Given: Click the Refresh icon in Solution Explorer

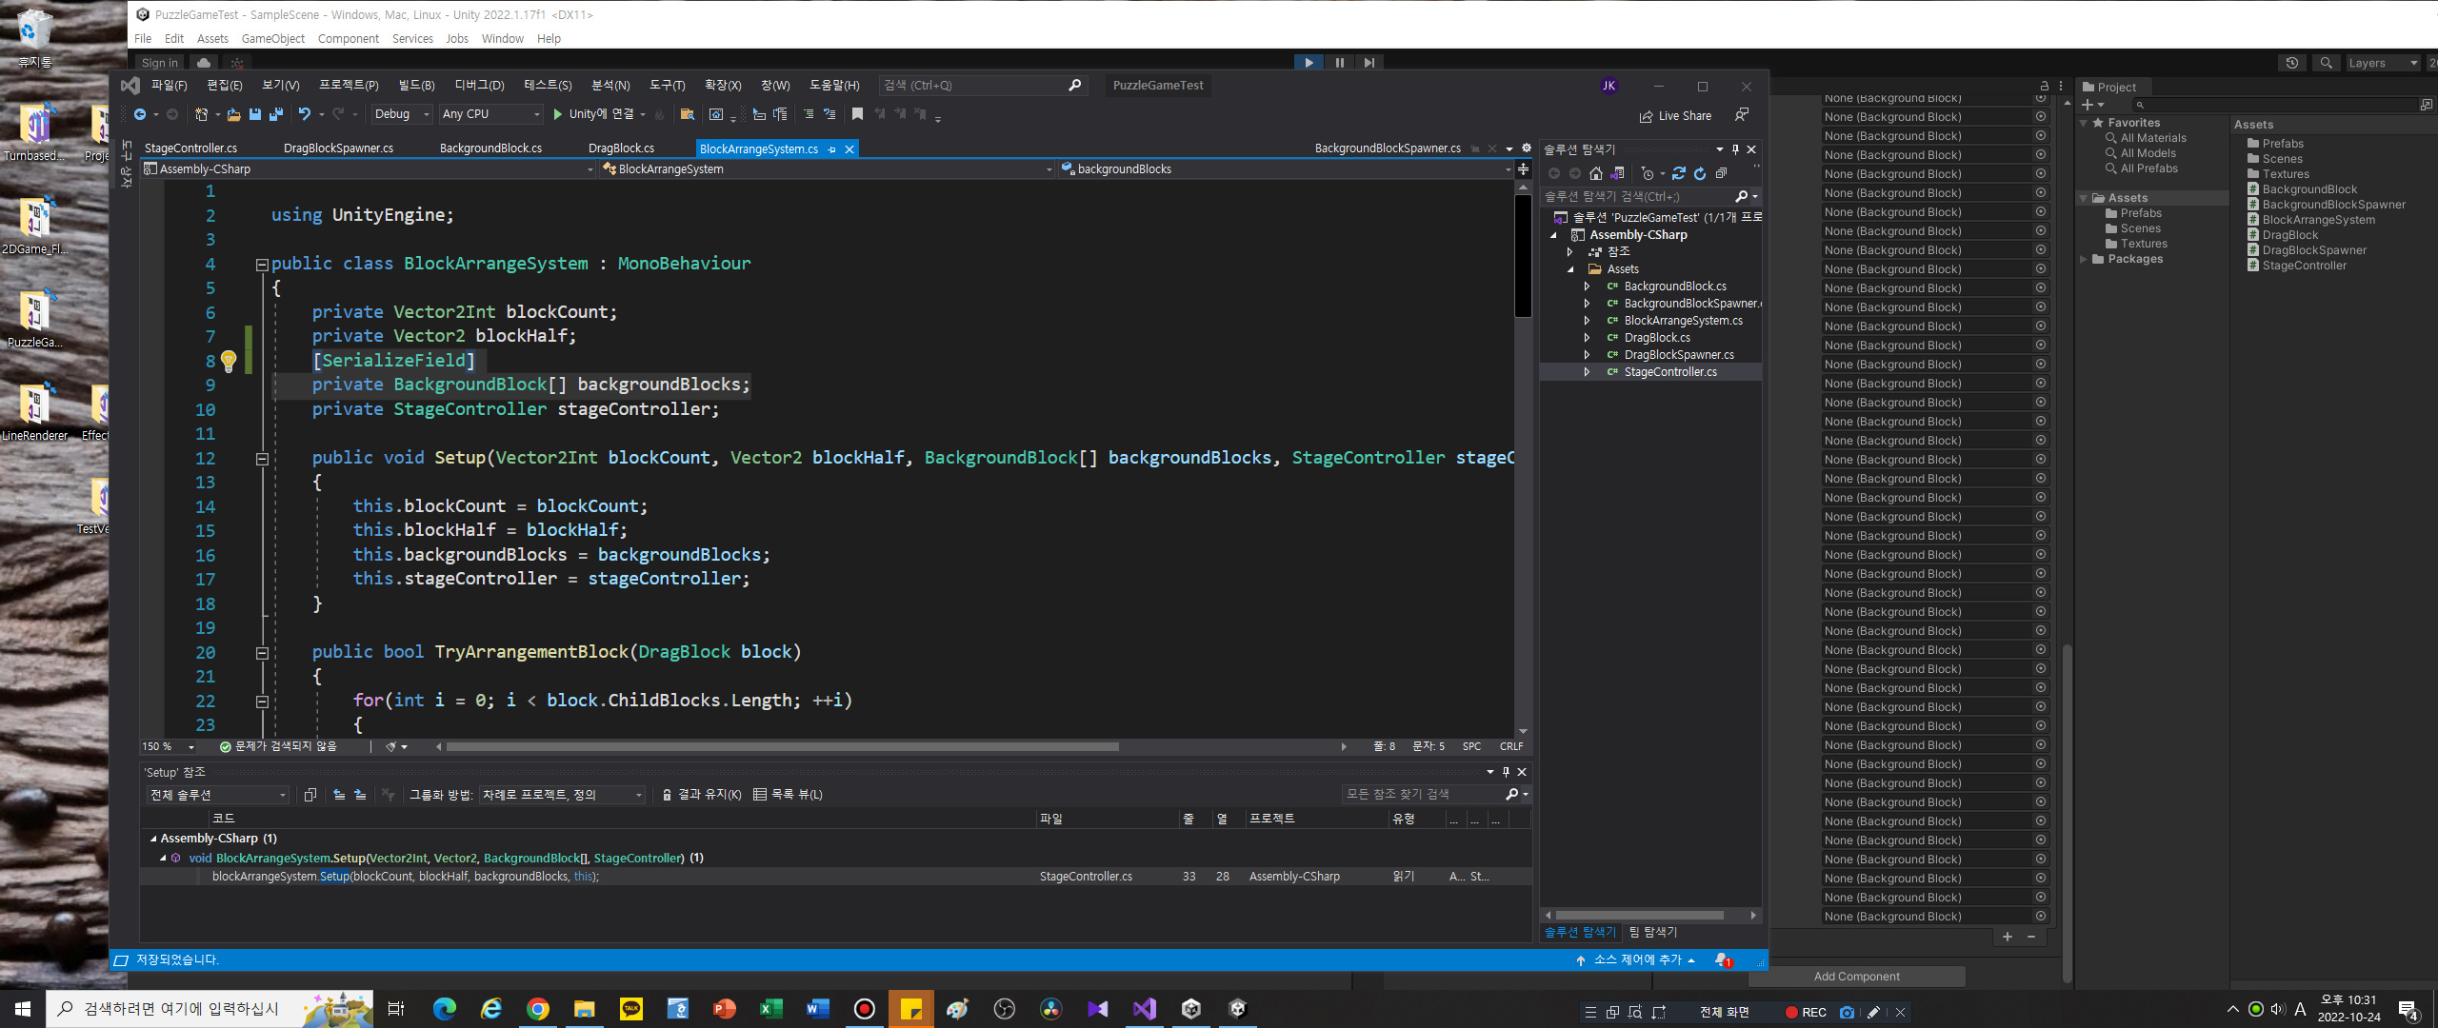Looking at the screenshot, I should (x=1700, y=173).
